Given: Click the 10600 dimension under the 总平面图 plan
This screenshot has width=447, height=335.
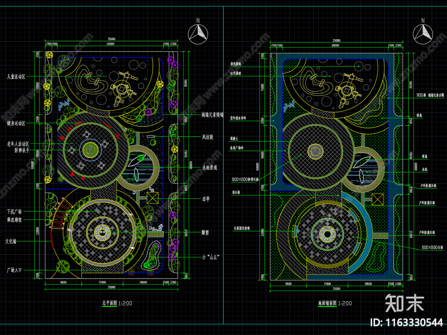Looking at the screenshot, I should [x=143, y=282].
